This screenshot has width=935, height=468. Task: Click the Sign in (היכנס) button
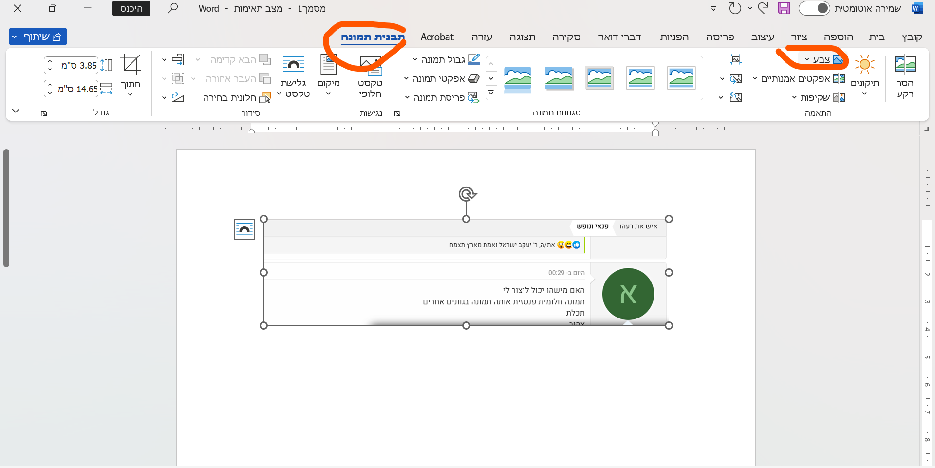pyautogui.click(x=131, y=8)
